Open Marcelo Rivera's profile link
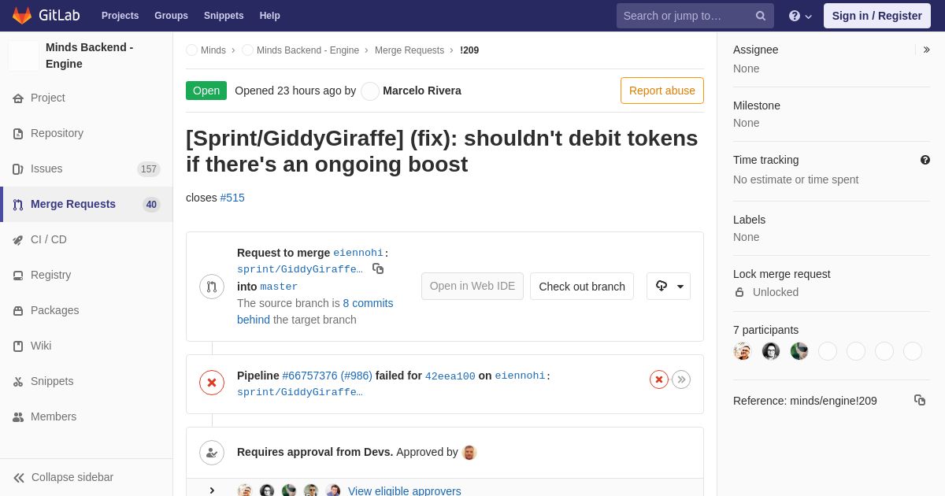945x496 pixels. (422, 91)
